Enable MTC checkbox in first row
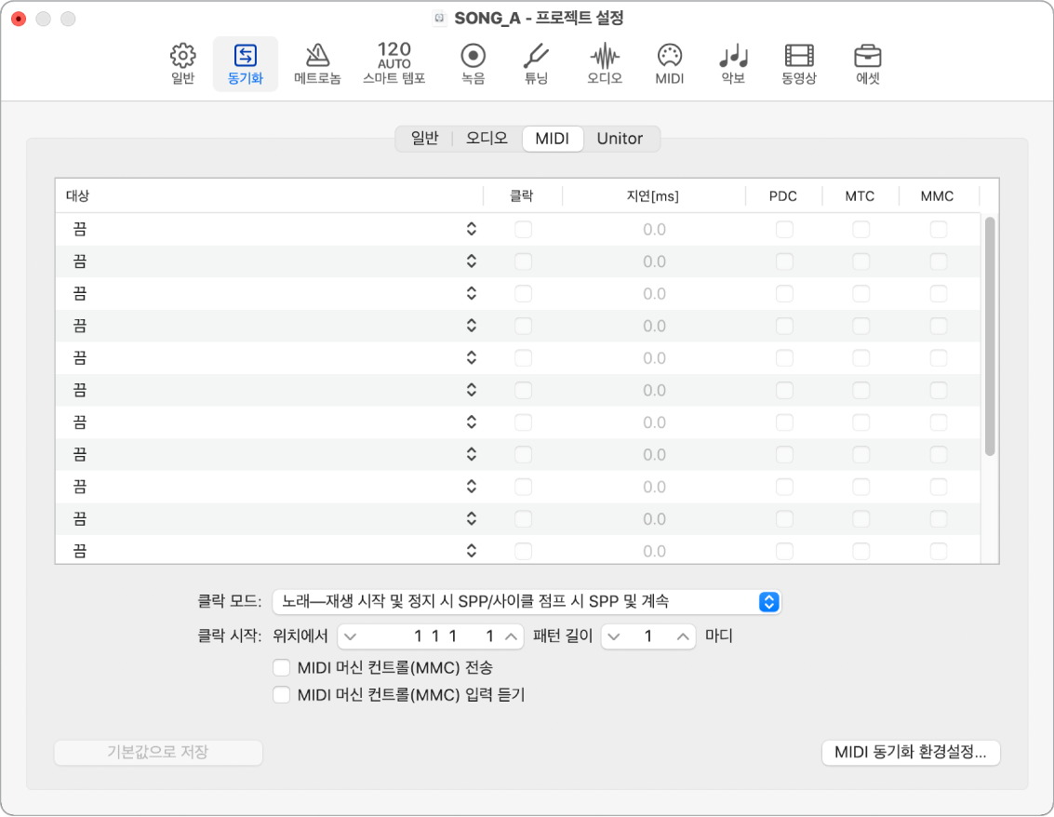The height and width of the screenshot is (817, 1054). tap(861, 229)
